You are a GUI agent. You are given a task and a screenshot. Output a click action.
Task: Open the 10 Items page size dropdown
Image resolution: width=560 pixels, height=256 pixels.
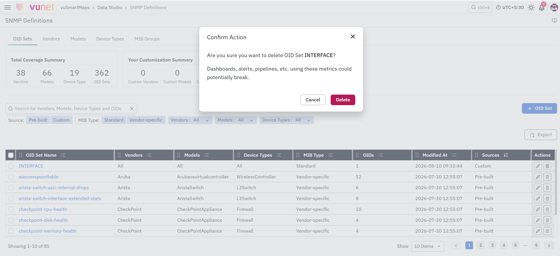[x=427, y=246]
